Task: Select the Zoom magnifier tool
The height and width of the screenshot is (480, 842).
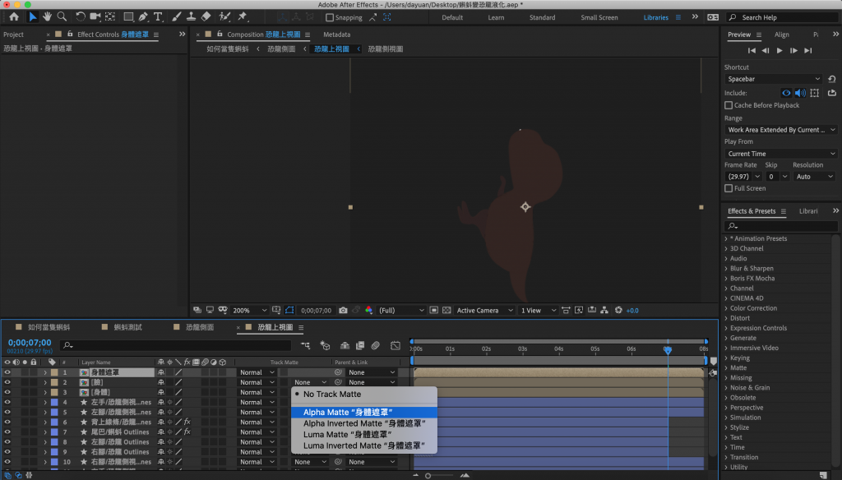Action: pyautogui.click(x=62, y=16)
